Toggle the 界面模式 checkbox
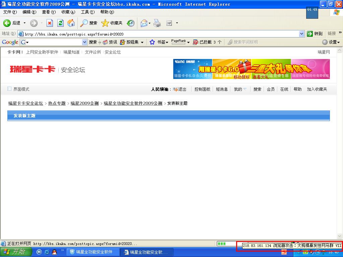This screenshot has height=257, width=343. click(x=9, y=89)
